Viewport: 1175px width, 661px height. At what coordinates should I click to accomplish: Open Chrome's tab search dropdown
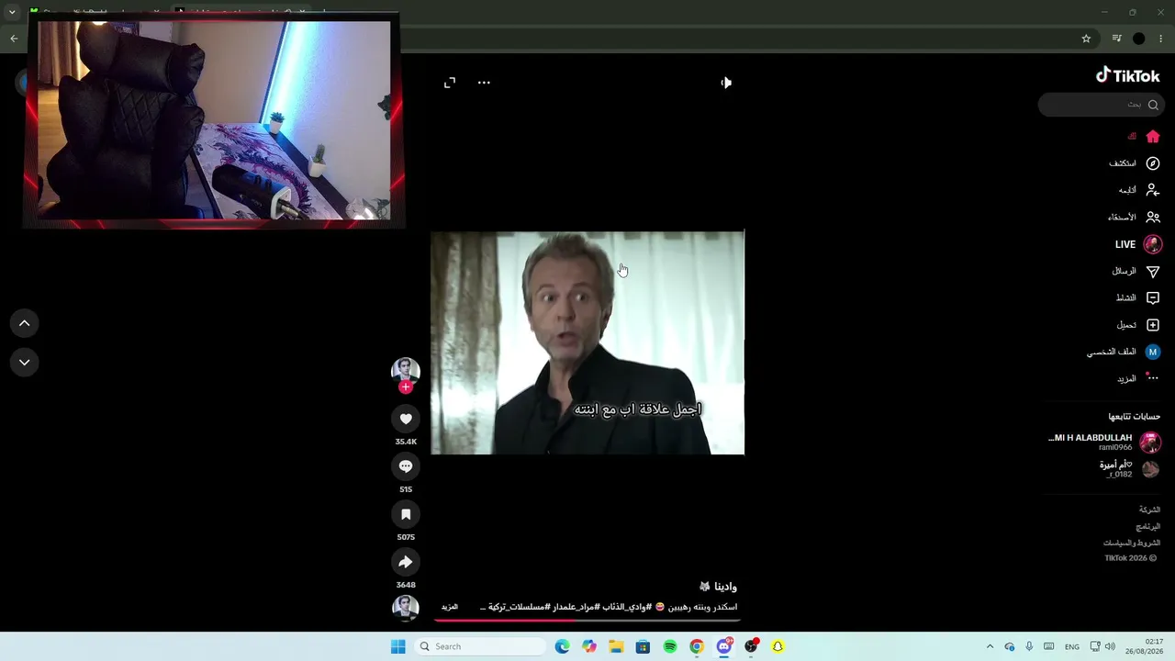click(x=12, y=13)
